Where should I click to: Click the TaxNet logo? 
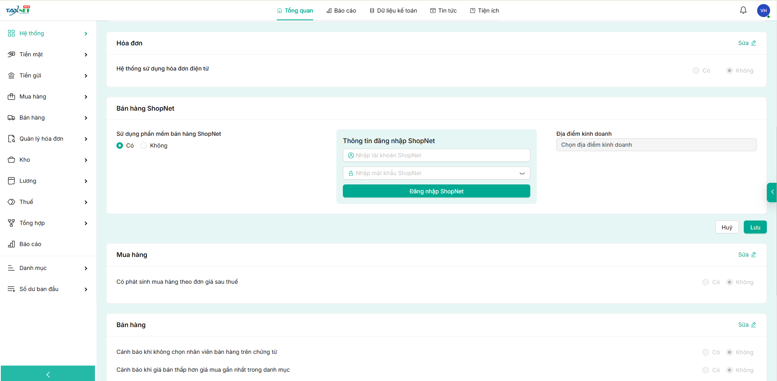tap(18, 10)
